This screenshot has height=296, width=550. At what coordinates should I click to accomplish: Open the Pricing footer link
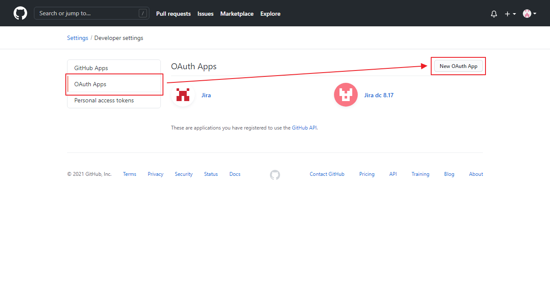(x=367, y=174)
